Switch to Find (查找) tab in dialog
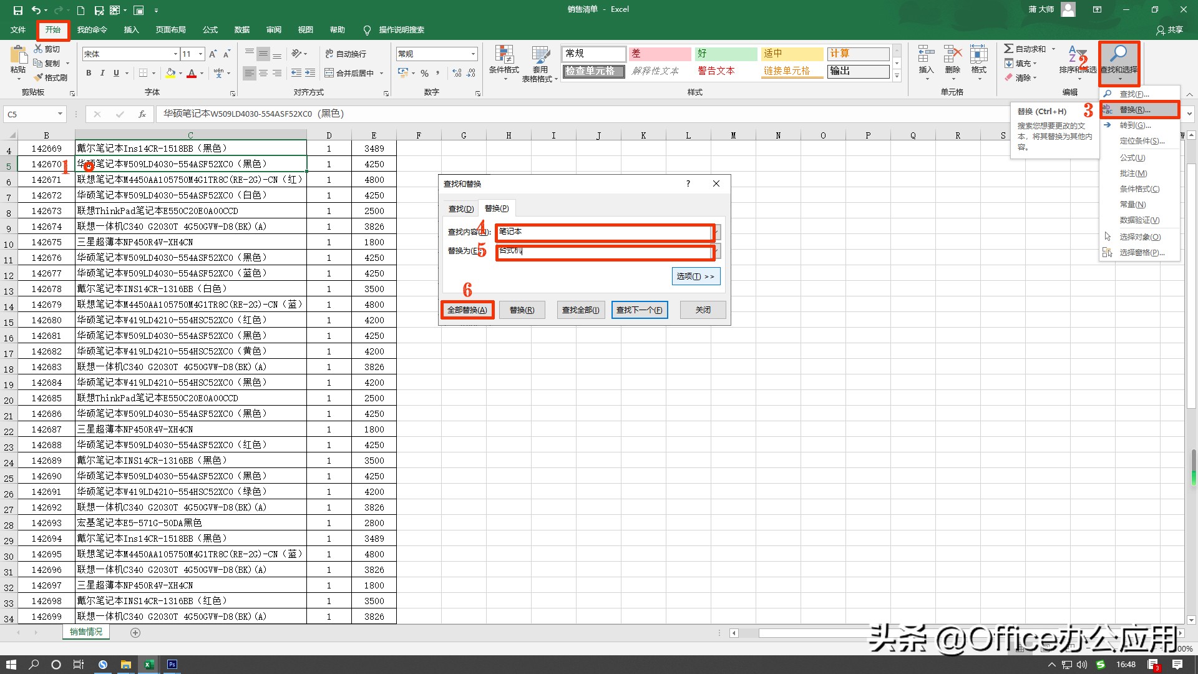The height and width of the screenshot is (674, 1198). click(461, 208)
